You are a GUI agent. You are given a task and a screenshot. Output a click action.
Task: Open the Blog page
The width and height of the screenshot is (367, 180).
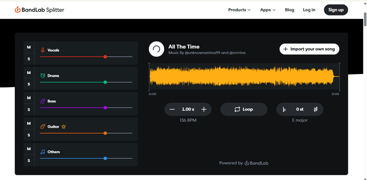tap(289, 10)
